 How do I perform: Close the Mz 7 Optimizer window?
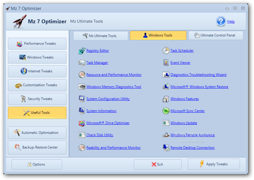(243, 8)
